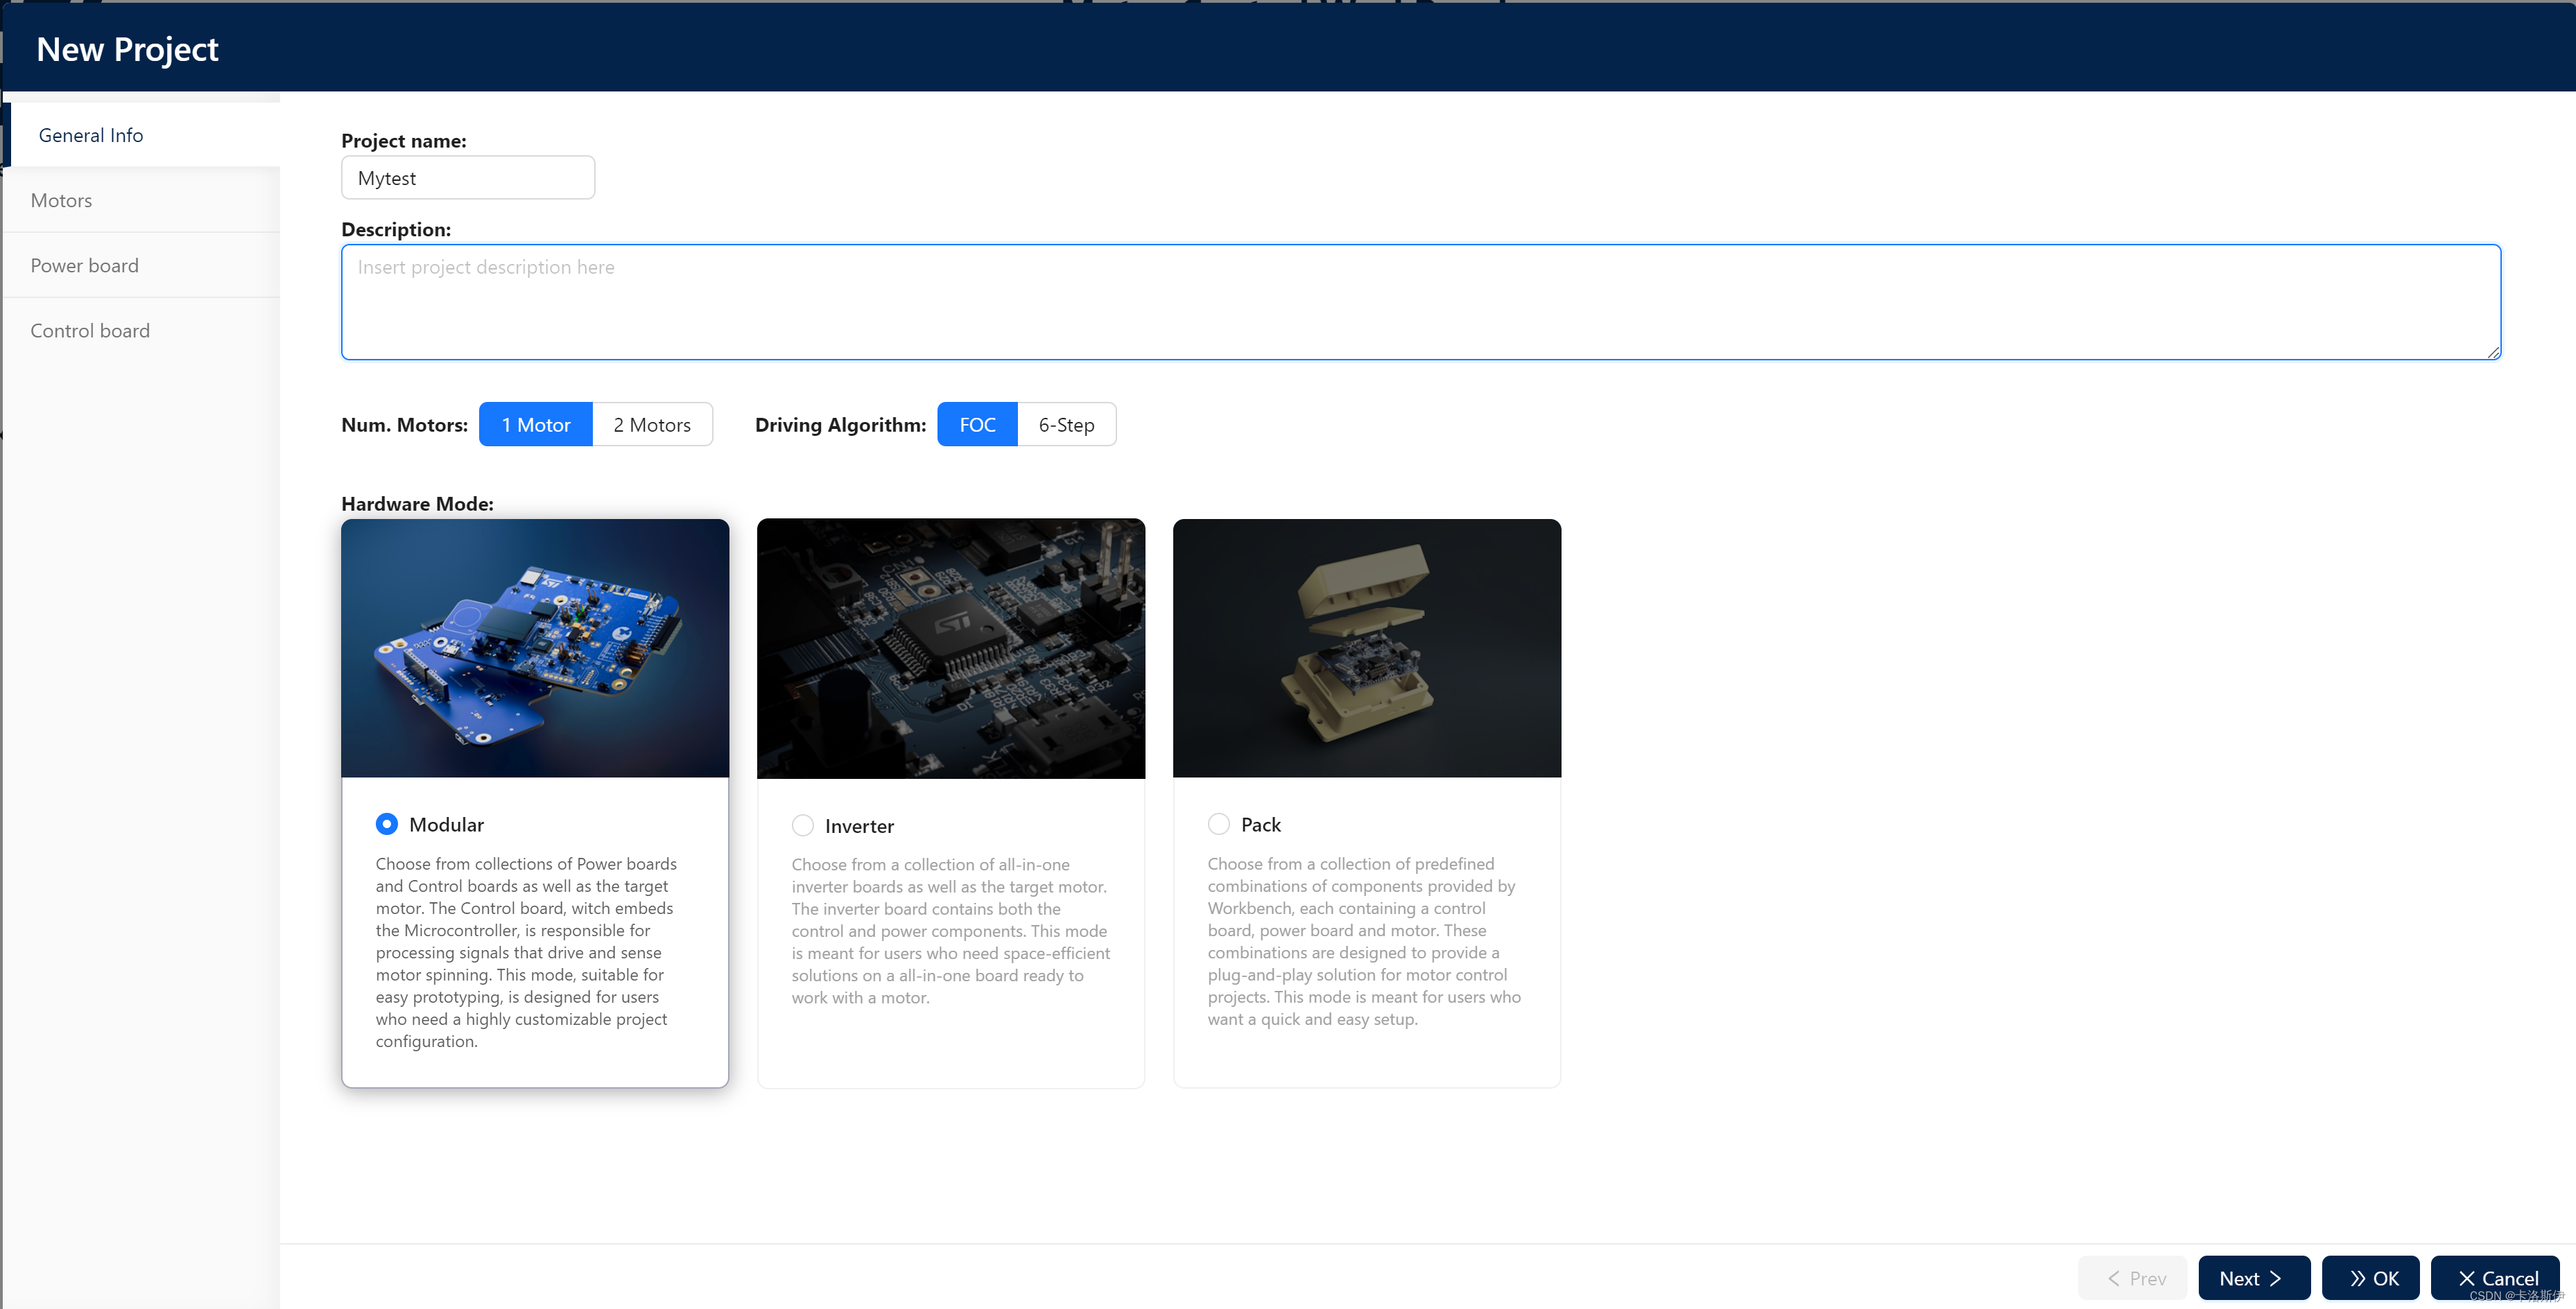Go to the Power board tab
The width and height of the screenshot is (2576, 1309).
(x=85, y=265)
